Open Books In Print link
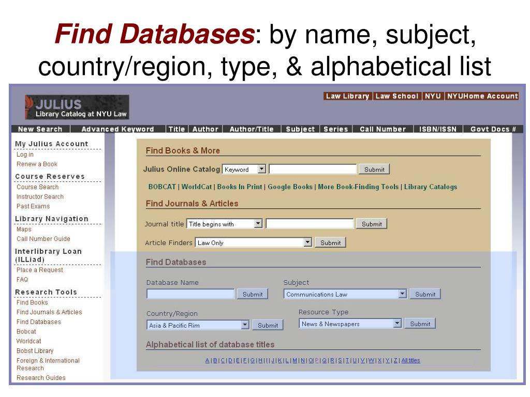530x397 pixels. (x=239, y=187)
